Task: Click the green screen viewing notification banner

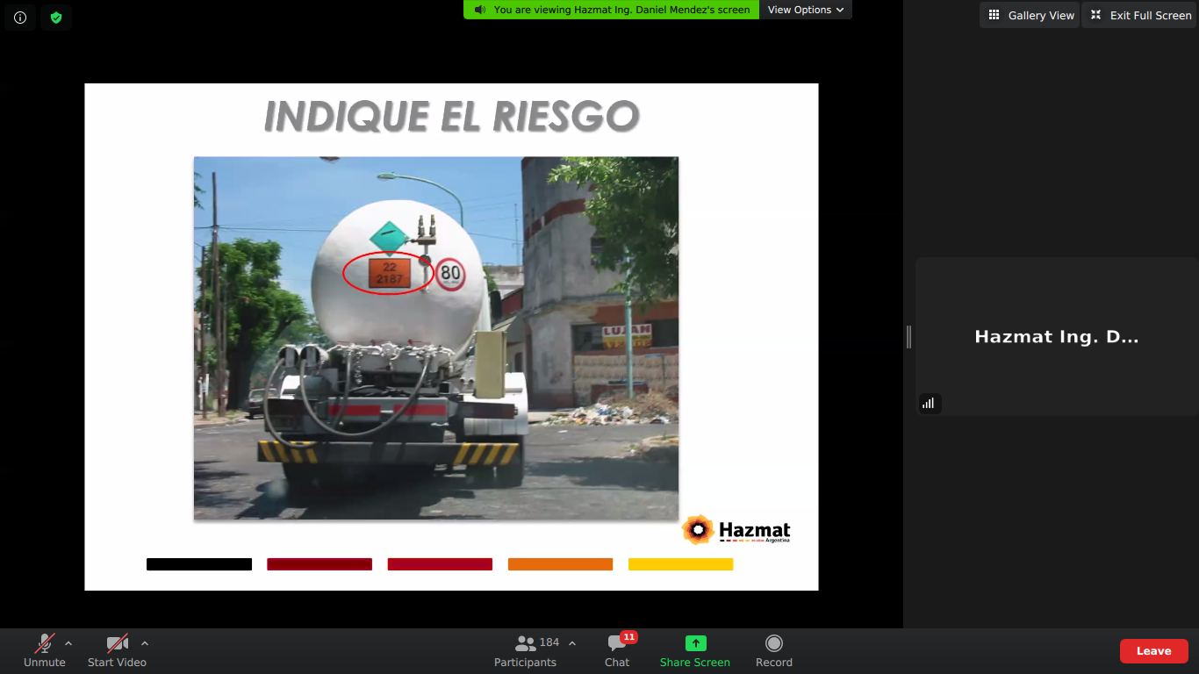Action: (x=612, y=10)
